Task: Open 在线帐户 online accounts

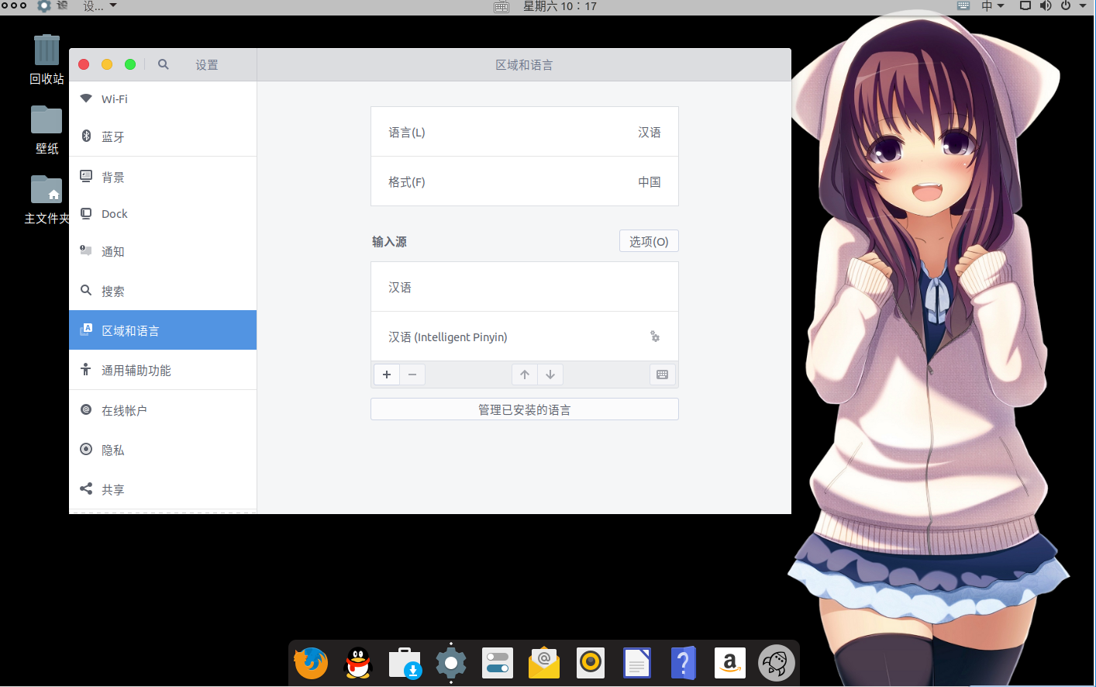Action: click(163, 410)
